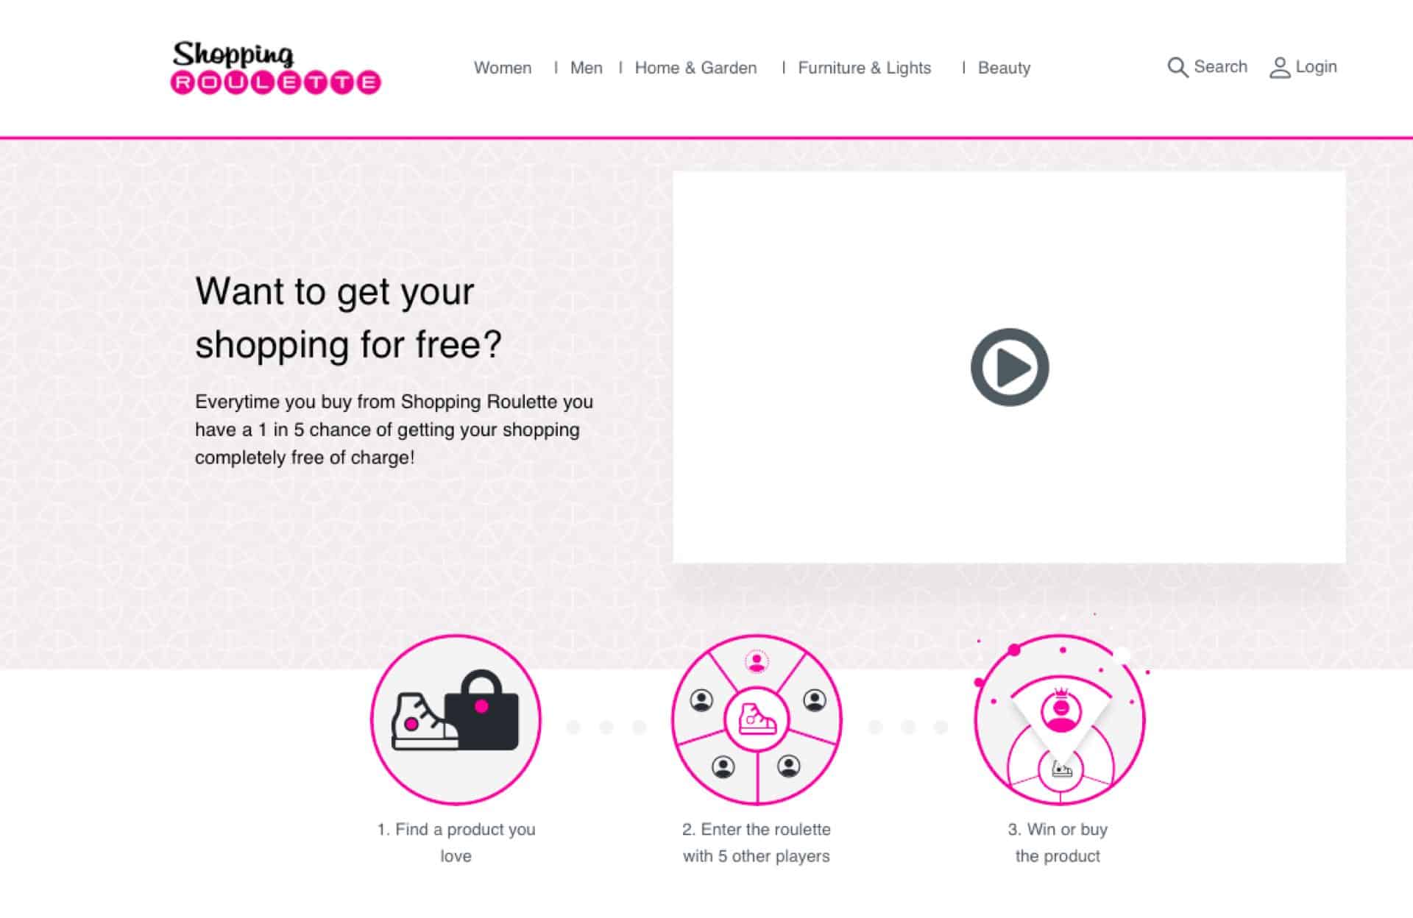1413x918 pixels.
Task: Click the roulette wheel players icon
Action: 757,719
